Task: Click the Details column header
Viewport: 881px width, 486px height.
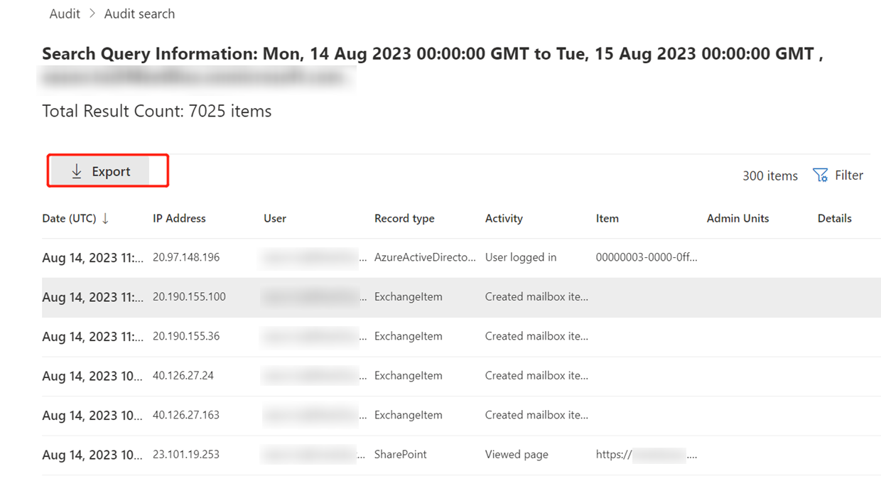Action: (x=834, y=218)
